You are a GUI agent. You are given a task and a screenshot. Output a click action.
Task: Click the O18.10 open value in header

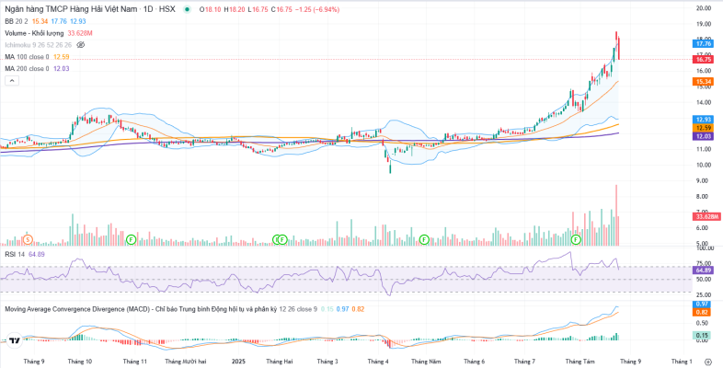212,9
